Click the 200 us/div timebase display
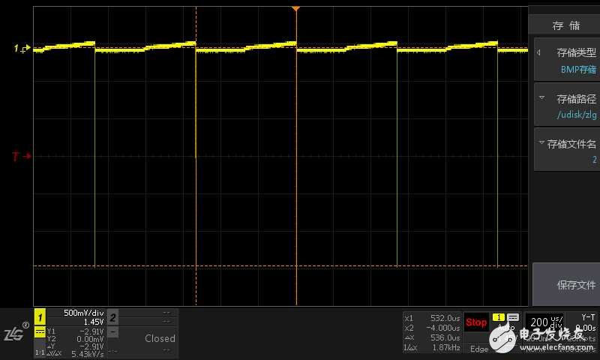Screen dimensions: 600x360 point(544,322)
